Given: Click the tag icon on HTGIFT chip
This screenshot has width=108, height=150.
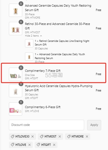Looking at the screenshot, I should [38, 145].
